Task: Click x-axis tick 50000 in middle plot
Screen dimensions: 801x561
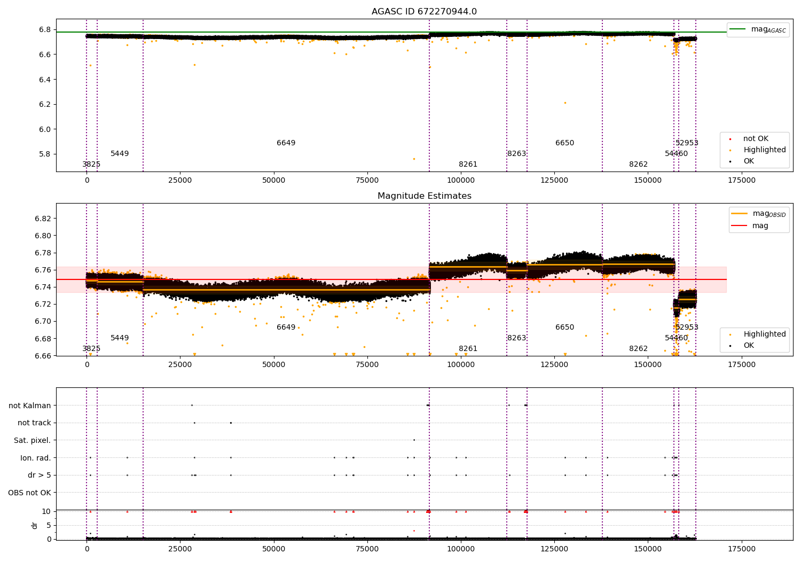Action: (273, 365)
